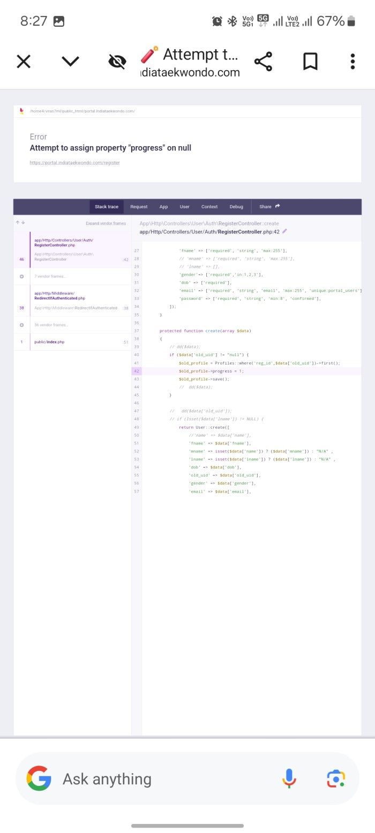375x833 pixels.
Task: Expand the 7 vendor frames group
Action: 50,276
